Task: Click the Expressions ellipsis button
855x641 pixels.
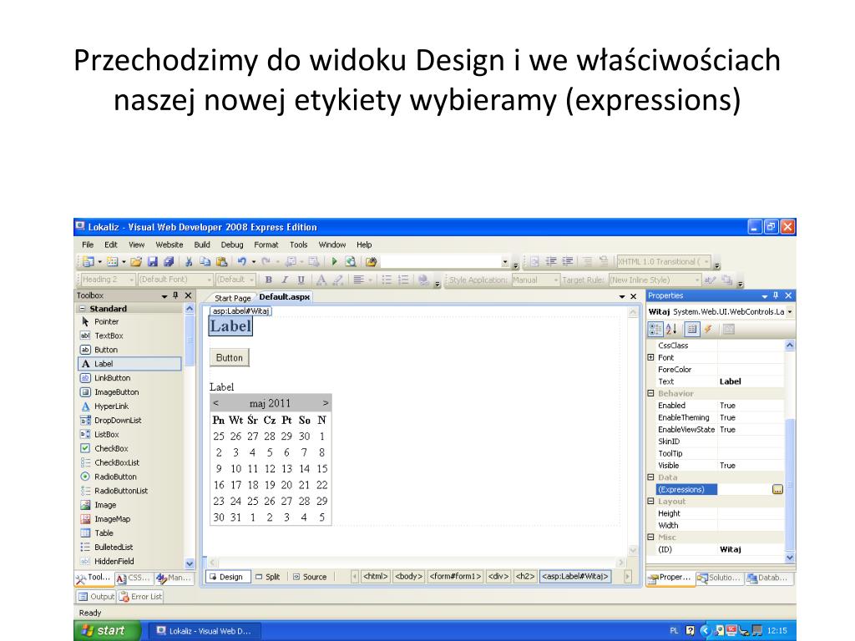Action: (x=777, y=489)
